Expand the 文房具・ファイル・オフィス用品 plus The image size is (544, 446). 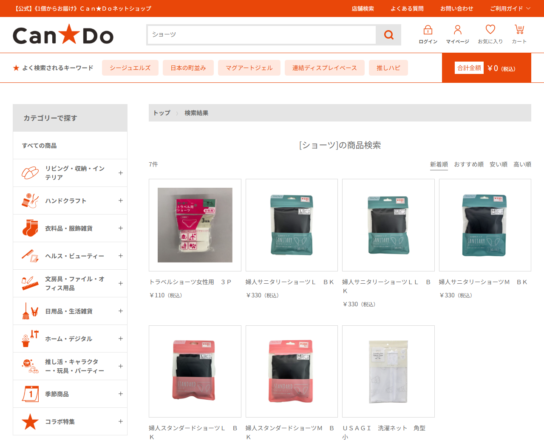point(121,283)
